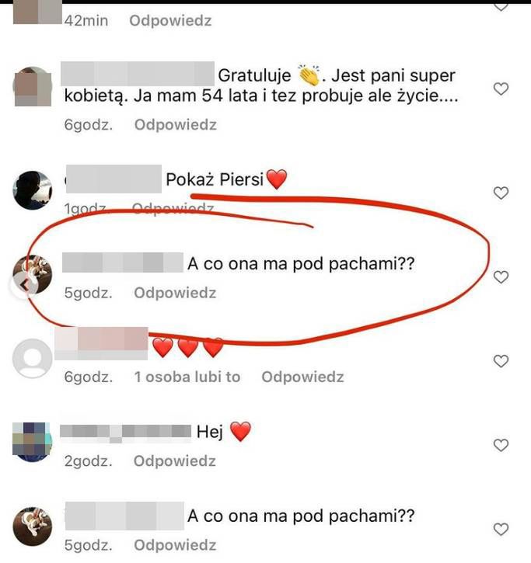Open the dark avatar of the 'Pokaż Piersi' commenter

click(33, 190)
